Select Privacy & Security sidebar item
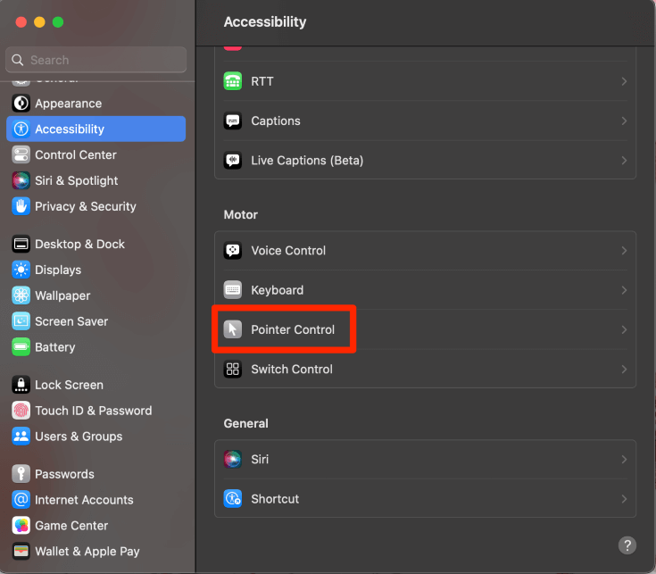Screen dimensions: 656x574 [x=85, y=206]
